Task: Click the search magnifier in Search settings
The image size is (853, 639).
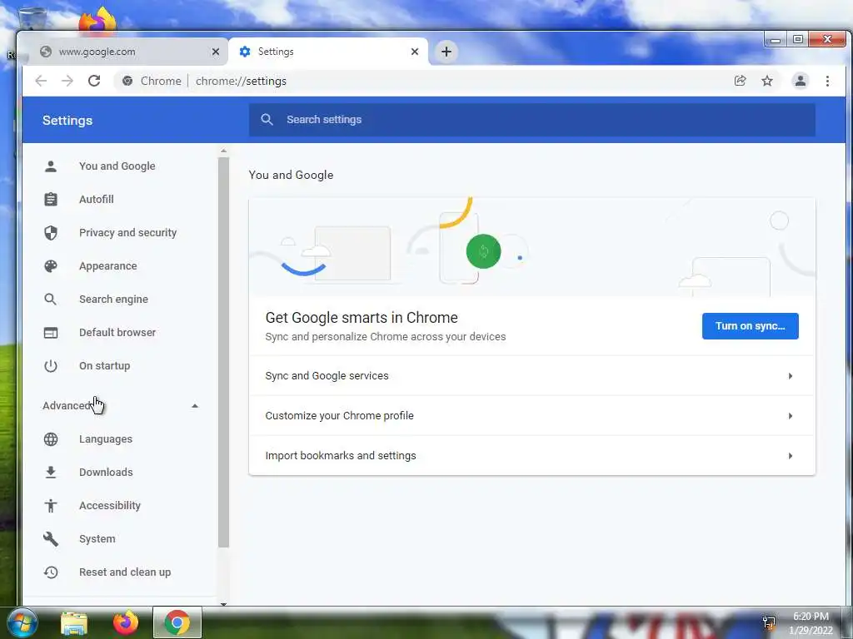Action: (x=267, y=120)
